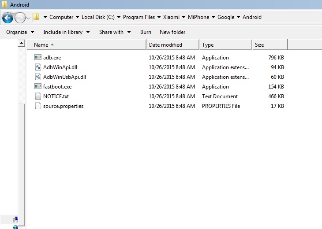This screenshot has height=229, width=322.
Task: Click the Android folder icon in title bar
Action: (4, 4)
